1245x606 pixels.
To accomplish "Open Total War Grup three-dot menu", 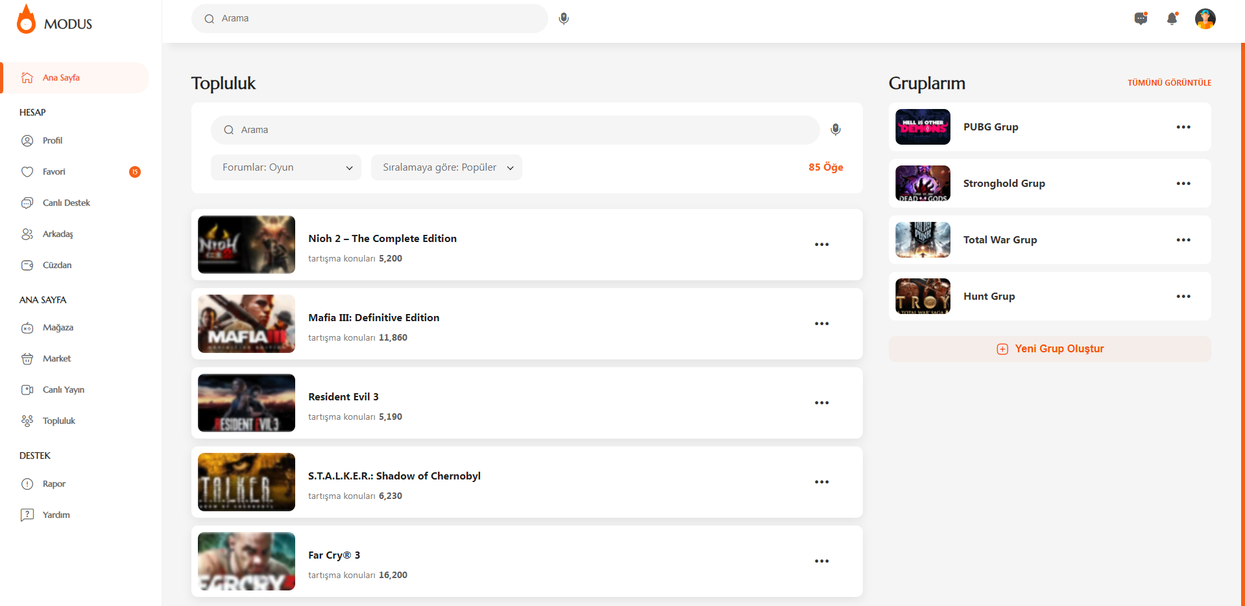I will tap(1183, 240).
